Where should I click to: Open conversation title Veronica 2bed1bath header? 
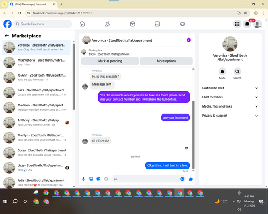point(122,40)
